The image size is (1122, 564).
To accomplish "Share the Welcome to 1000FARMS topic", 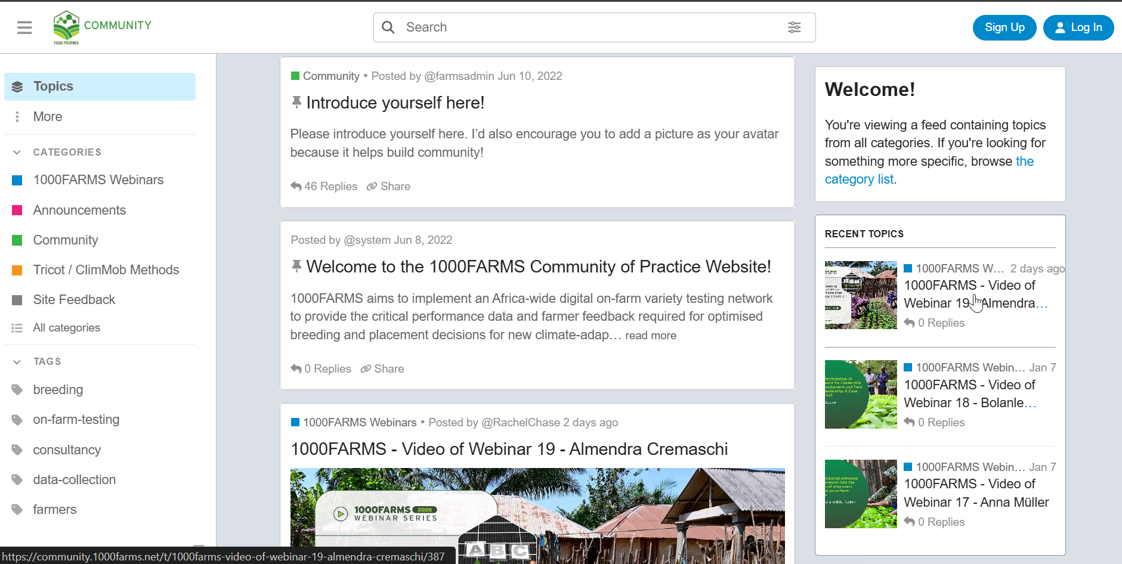I will point(382,369).
